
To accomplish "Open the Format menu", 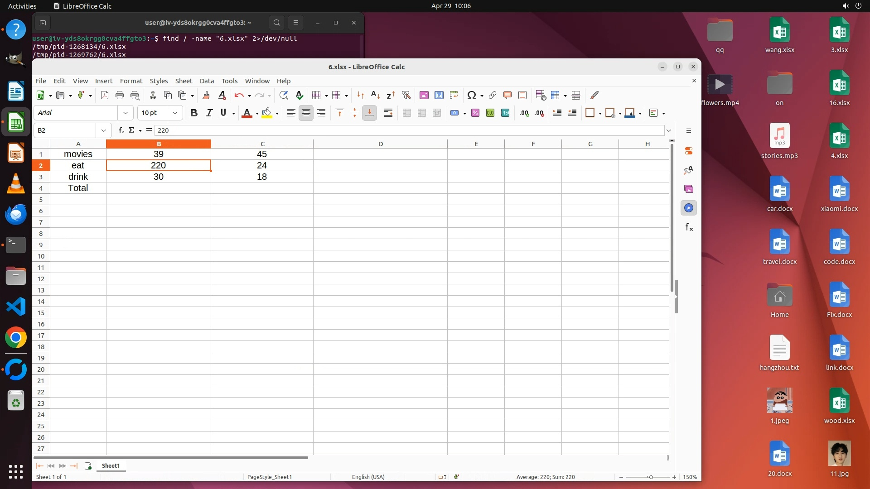I will tap(131, 81).
